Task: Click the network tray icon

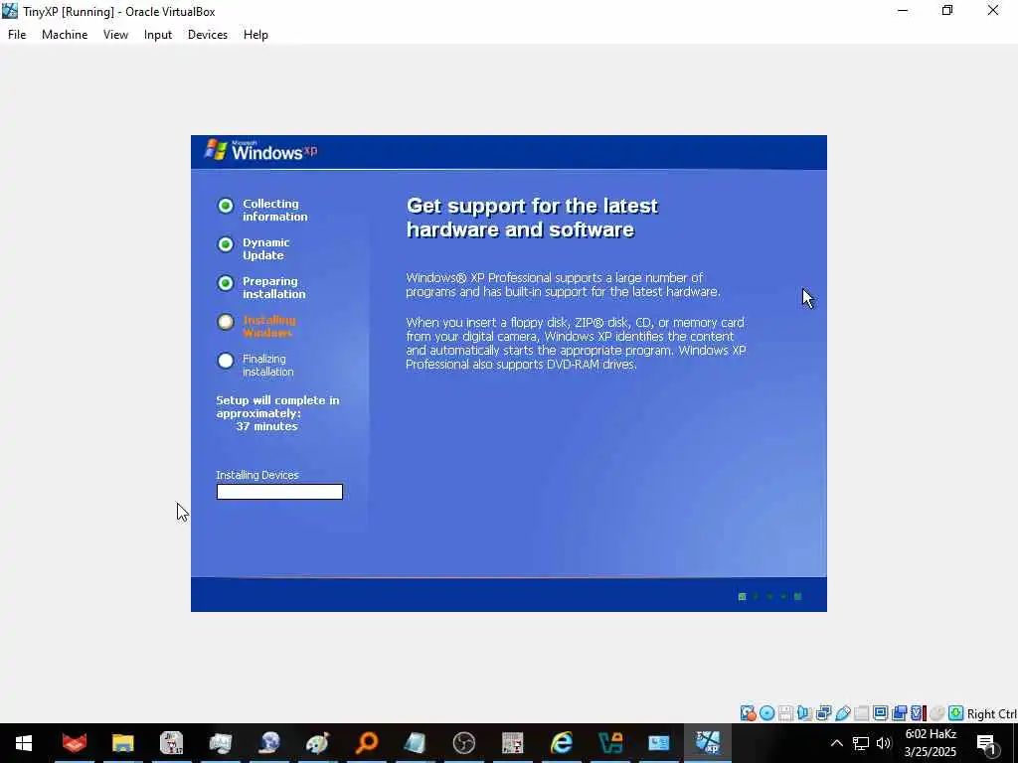Action: (861, 743)
